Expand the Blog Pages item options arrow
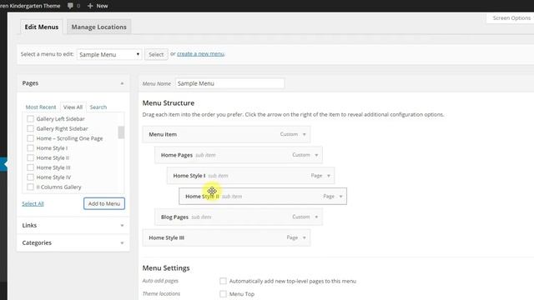The height and width of the screenshot is (300, 534). click(316, 217)
